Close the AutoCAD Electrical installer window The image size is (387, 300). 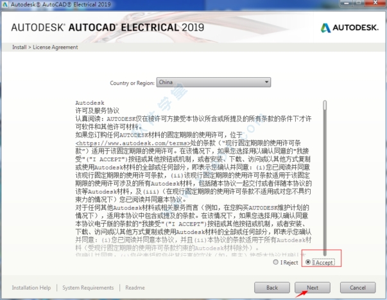(375, 5)
